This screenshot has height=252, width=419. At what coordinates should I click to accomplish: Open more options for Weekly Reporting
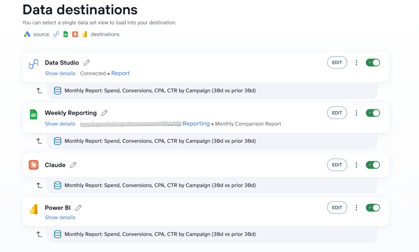tap(356, 113)
